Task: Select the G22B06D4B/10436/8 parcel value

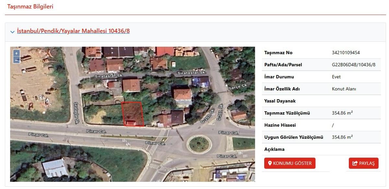Action: pyautogui.click(x=353, y=65)
